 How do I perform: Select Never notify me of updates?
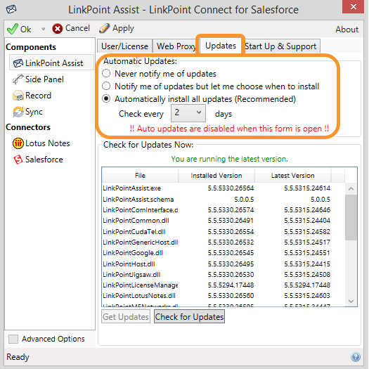tap(106, 73)
